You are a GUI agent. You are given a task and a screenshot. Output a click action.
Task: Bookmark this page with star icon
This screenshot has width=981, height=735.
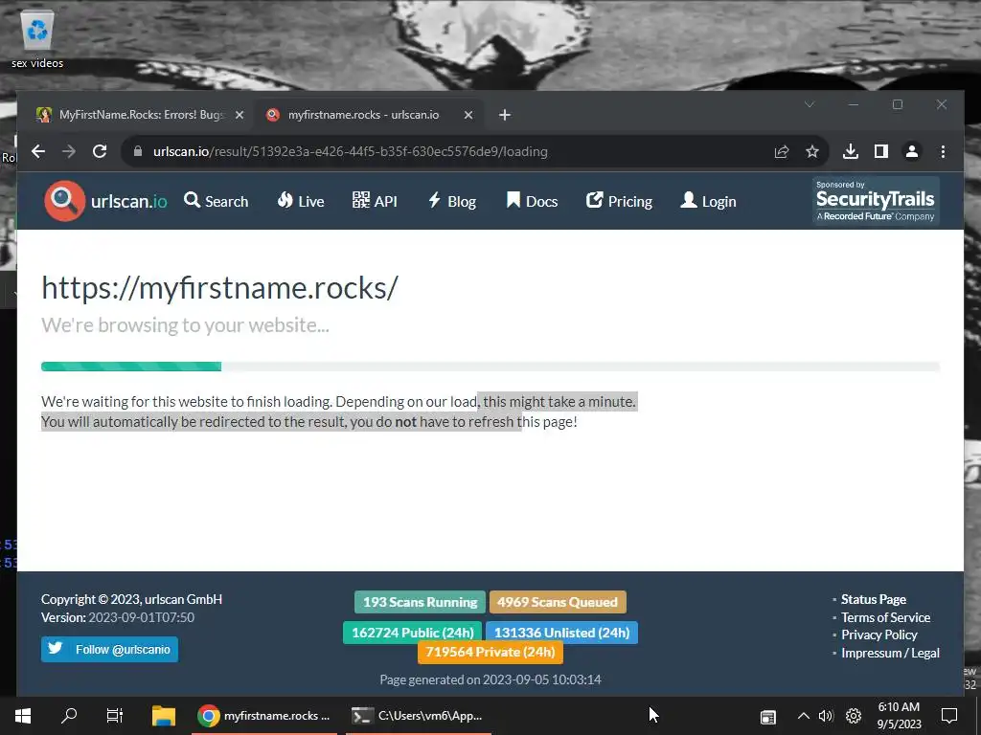tap(812, 151)
